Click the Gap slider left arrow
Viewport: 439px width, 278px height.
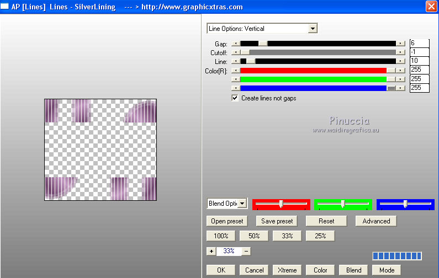click(236, 44)
